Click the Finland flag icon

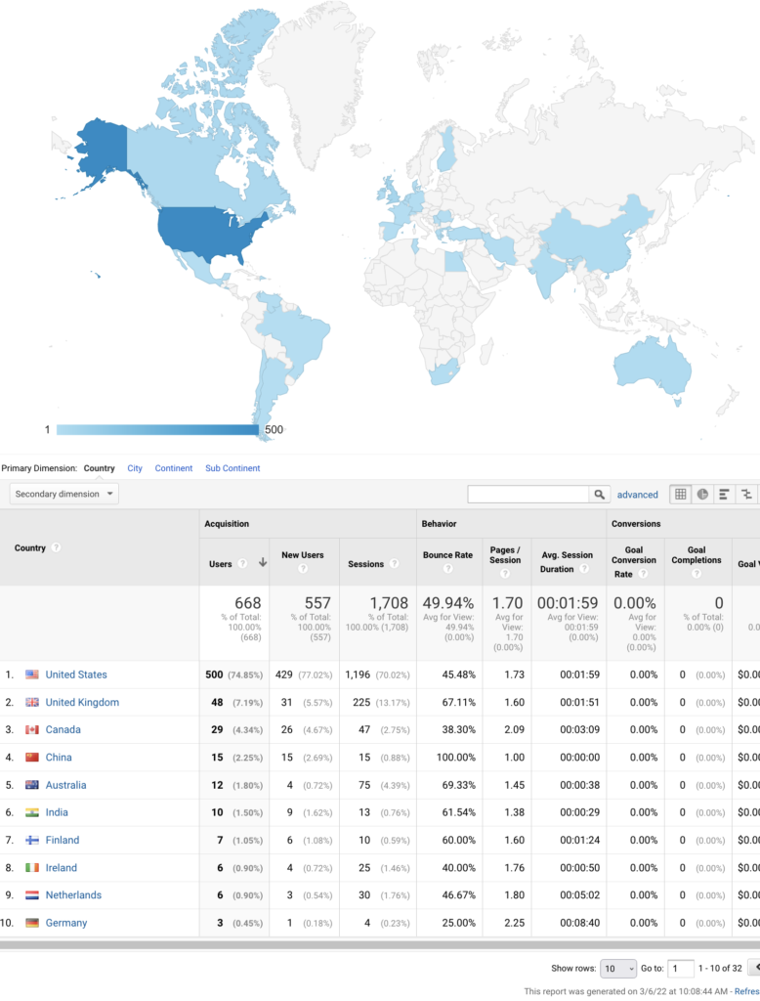[32, 840]
